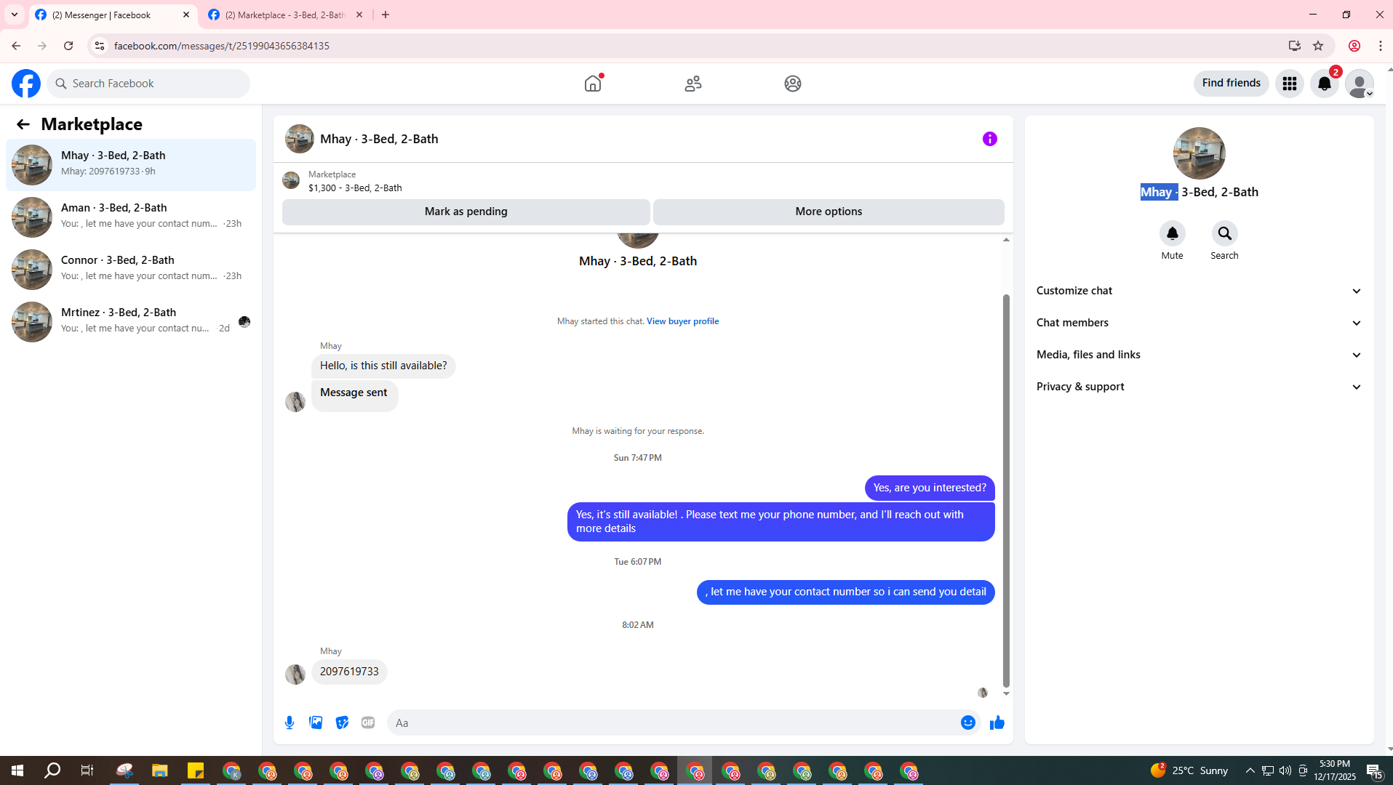Open the tab search dropdown arrow
The height and width of the screenshot is (785, 1393).
pyautogui.click(x=15, y=15)
